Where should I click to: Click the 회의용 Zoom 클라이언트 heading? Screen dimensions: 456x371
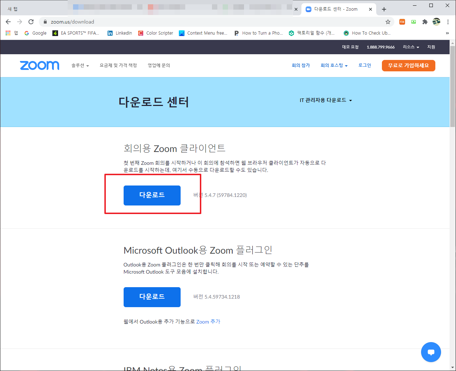coord(175,148)
